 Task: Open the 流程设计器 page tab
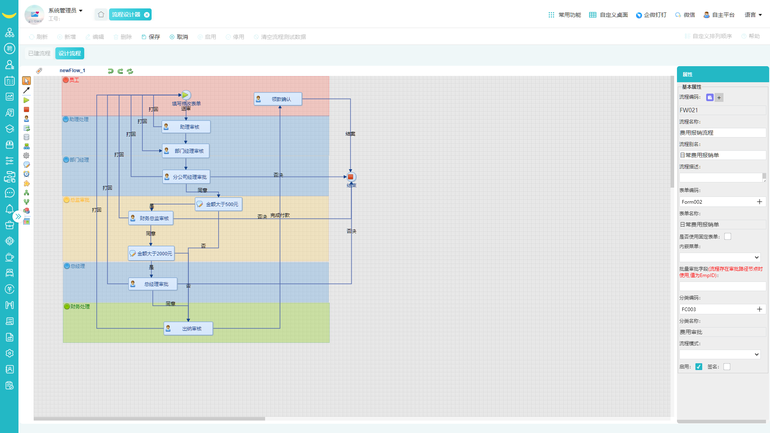[126, 15]
